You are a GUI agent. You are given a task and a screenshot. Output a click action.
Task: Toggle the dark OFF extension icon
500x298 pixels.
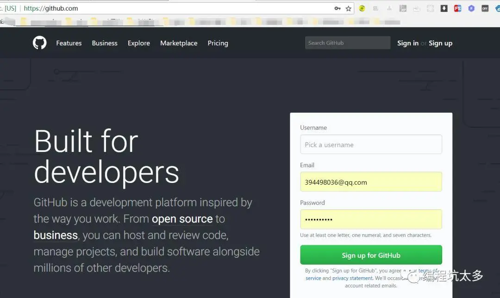click(485, 9)
